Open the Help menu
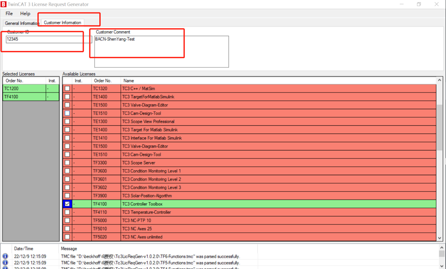 click(25, 14)
